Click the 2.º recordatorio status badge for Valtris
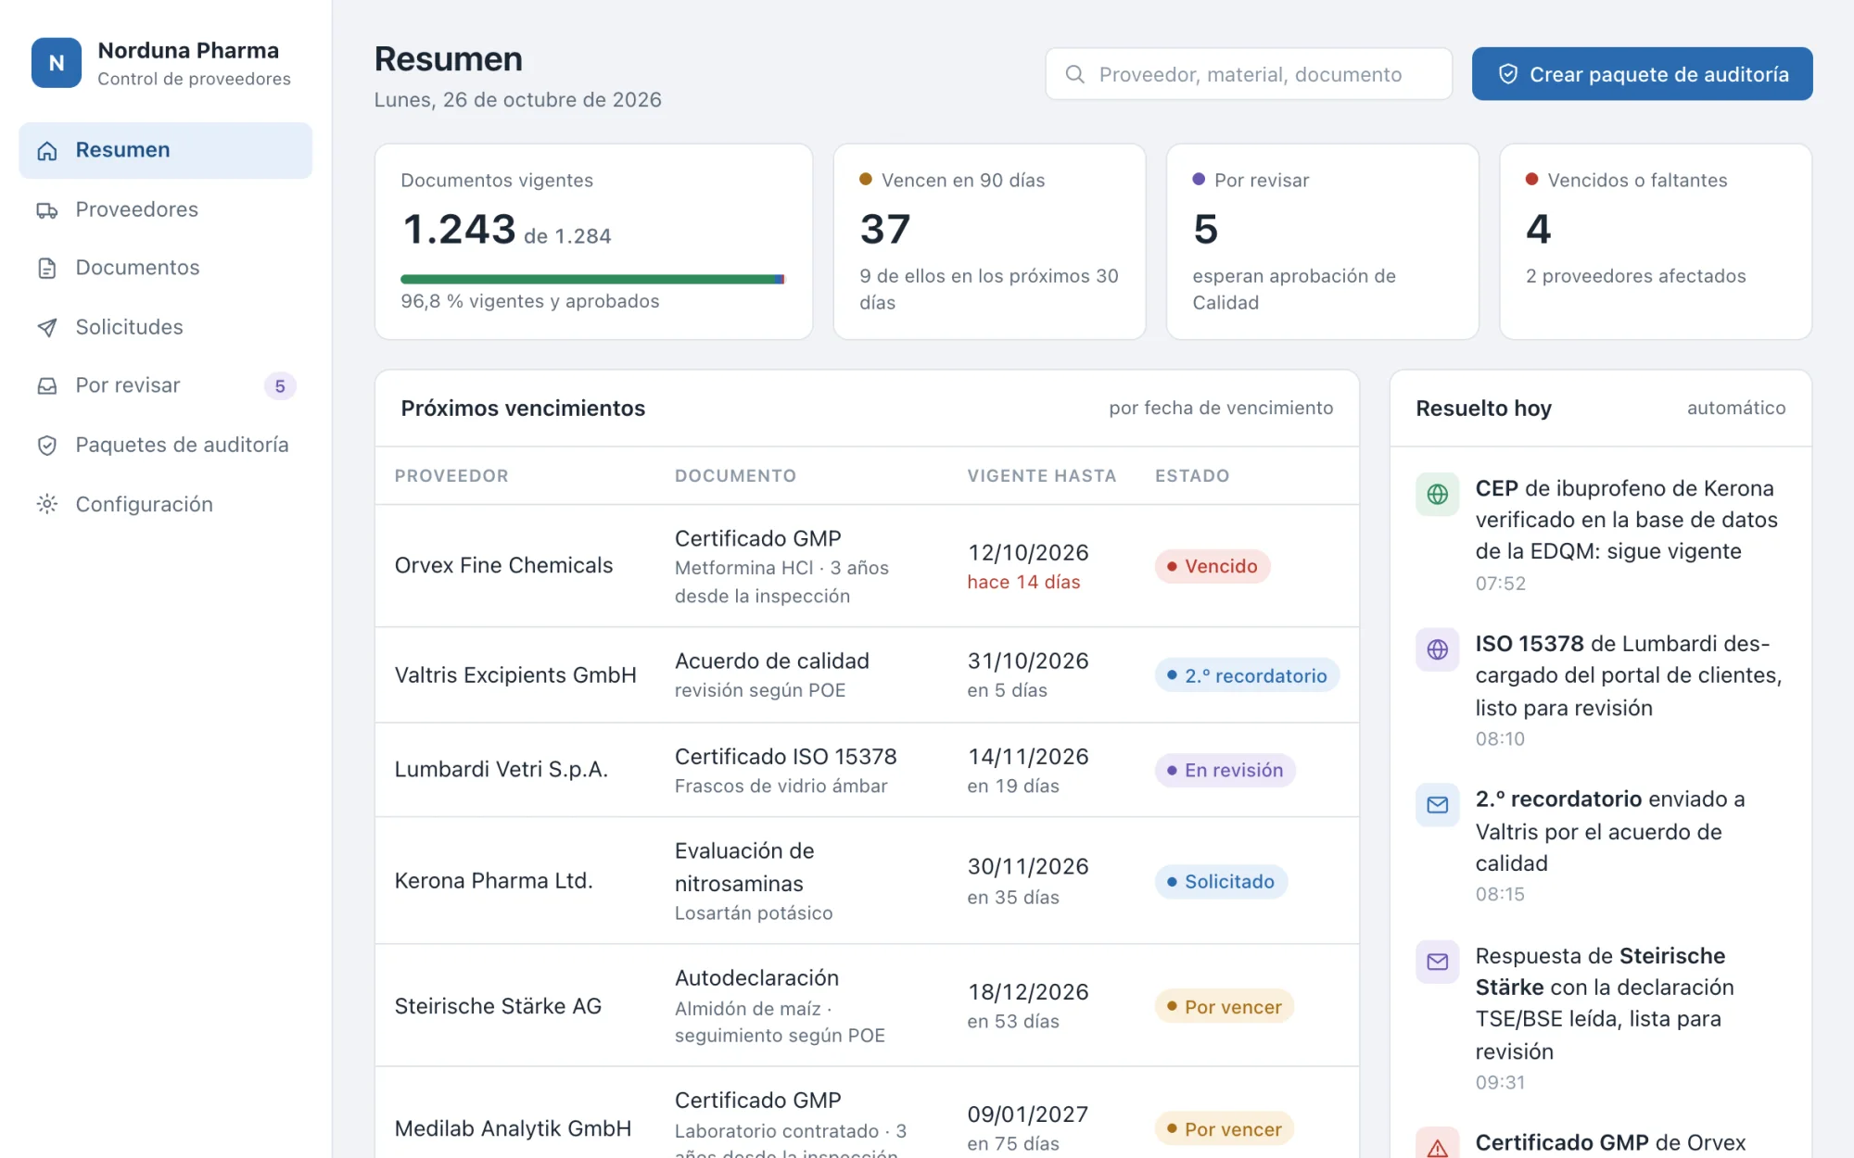Image resolution: width=1854 pixels, height=1158 pixels. (1247, 675)
